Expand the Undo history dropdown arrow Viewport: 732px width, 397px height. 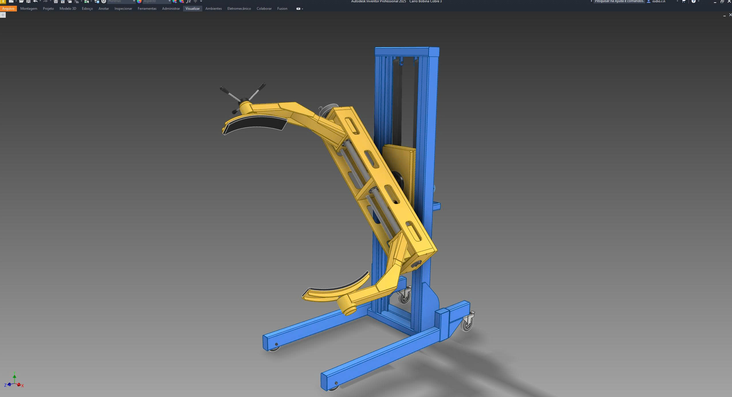click(40, 1)
